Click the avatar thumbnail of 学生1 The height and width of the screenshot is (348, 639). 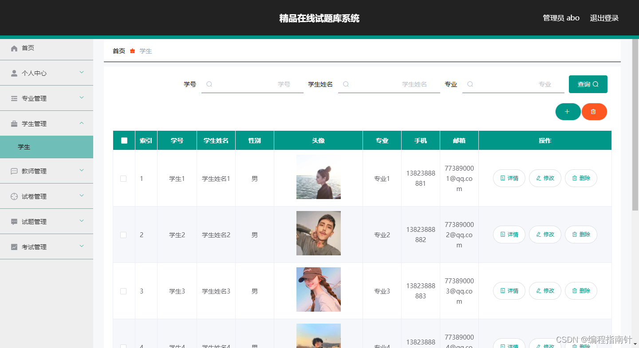318,176
